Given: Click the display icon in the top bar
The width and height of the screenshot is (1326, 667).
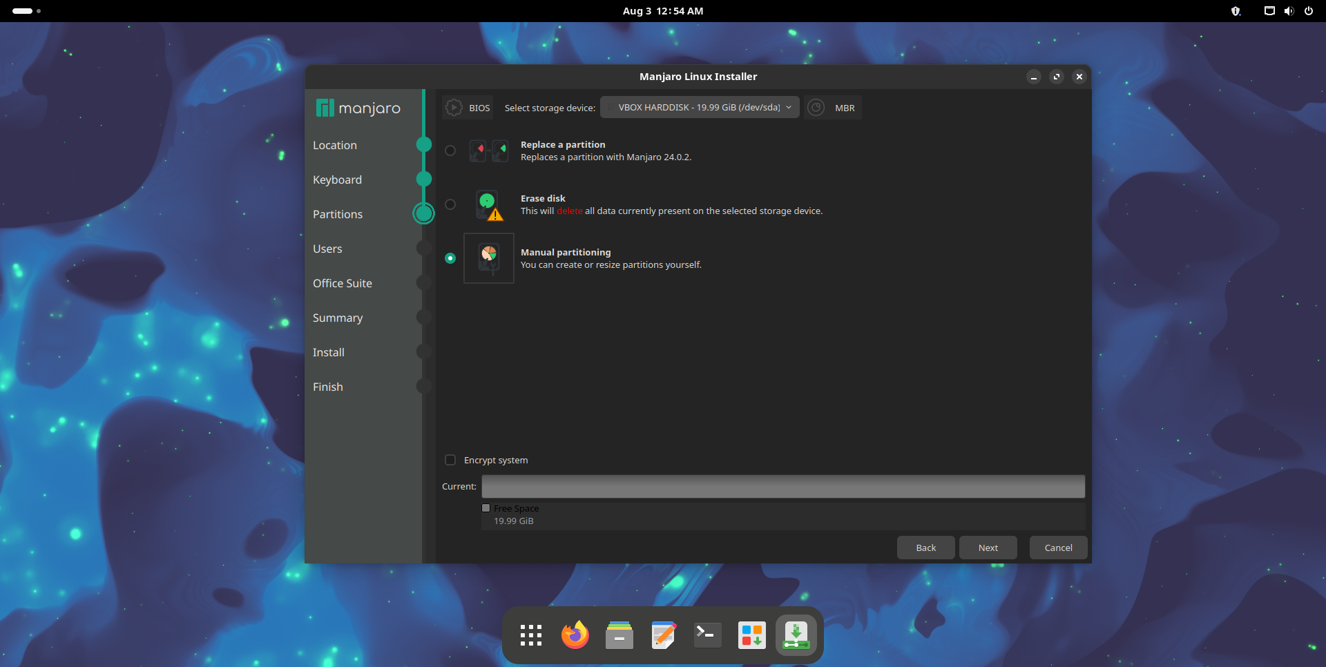Looking at the screenshot, I should click(1269, 11).
